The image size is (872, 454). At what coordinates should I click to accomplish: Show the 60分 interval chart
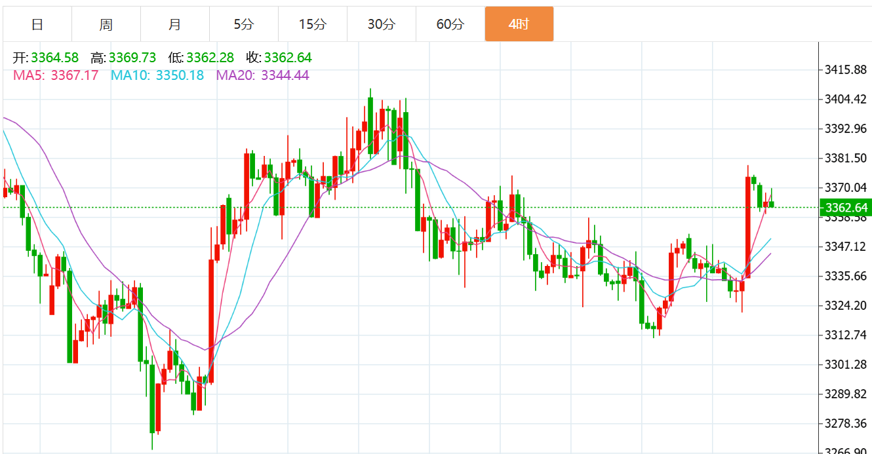pos(450,24)
